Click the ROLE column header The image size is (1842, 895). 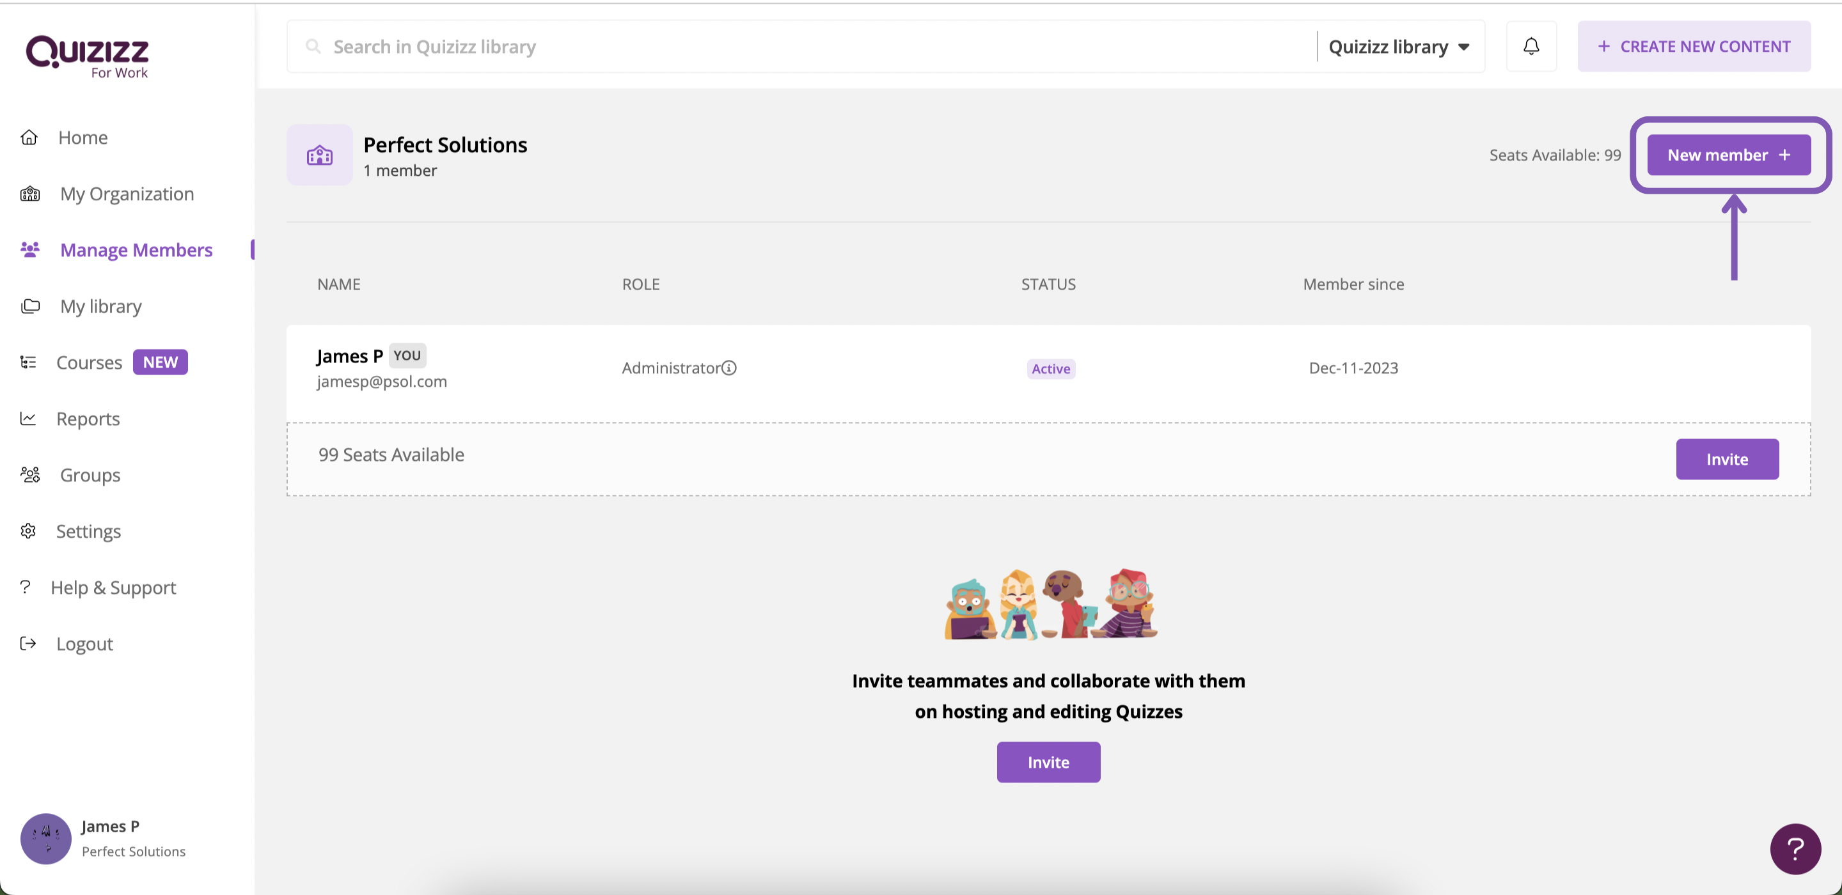(x=641, y=284)
